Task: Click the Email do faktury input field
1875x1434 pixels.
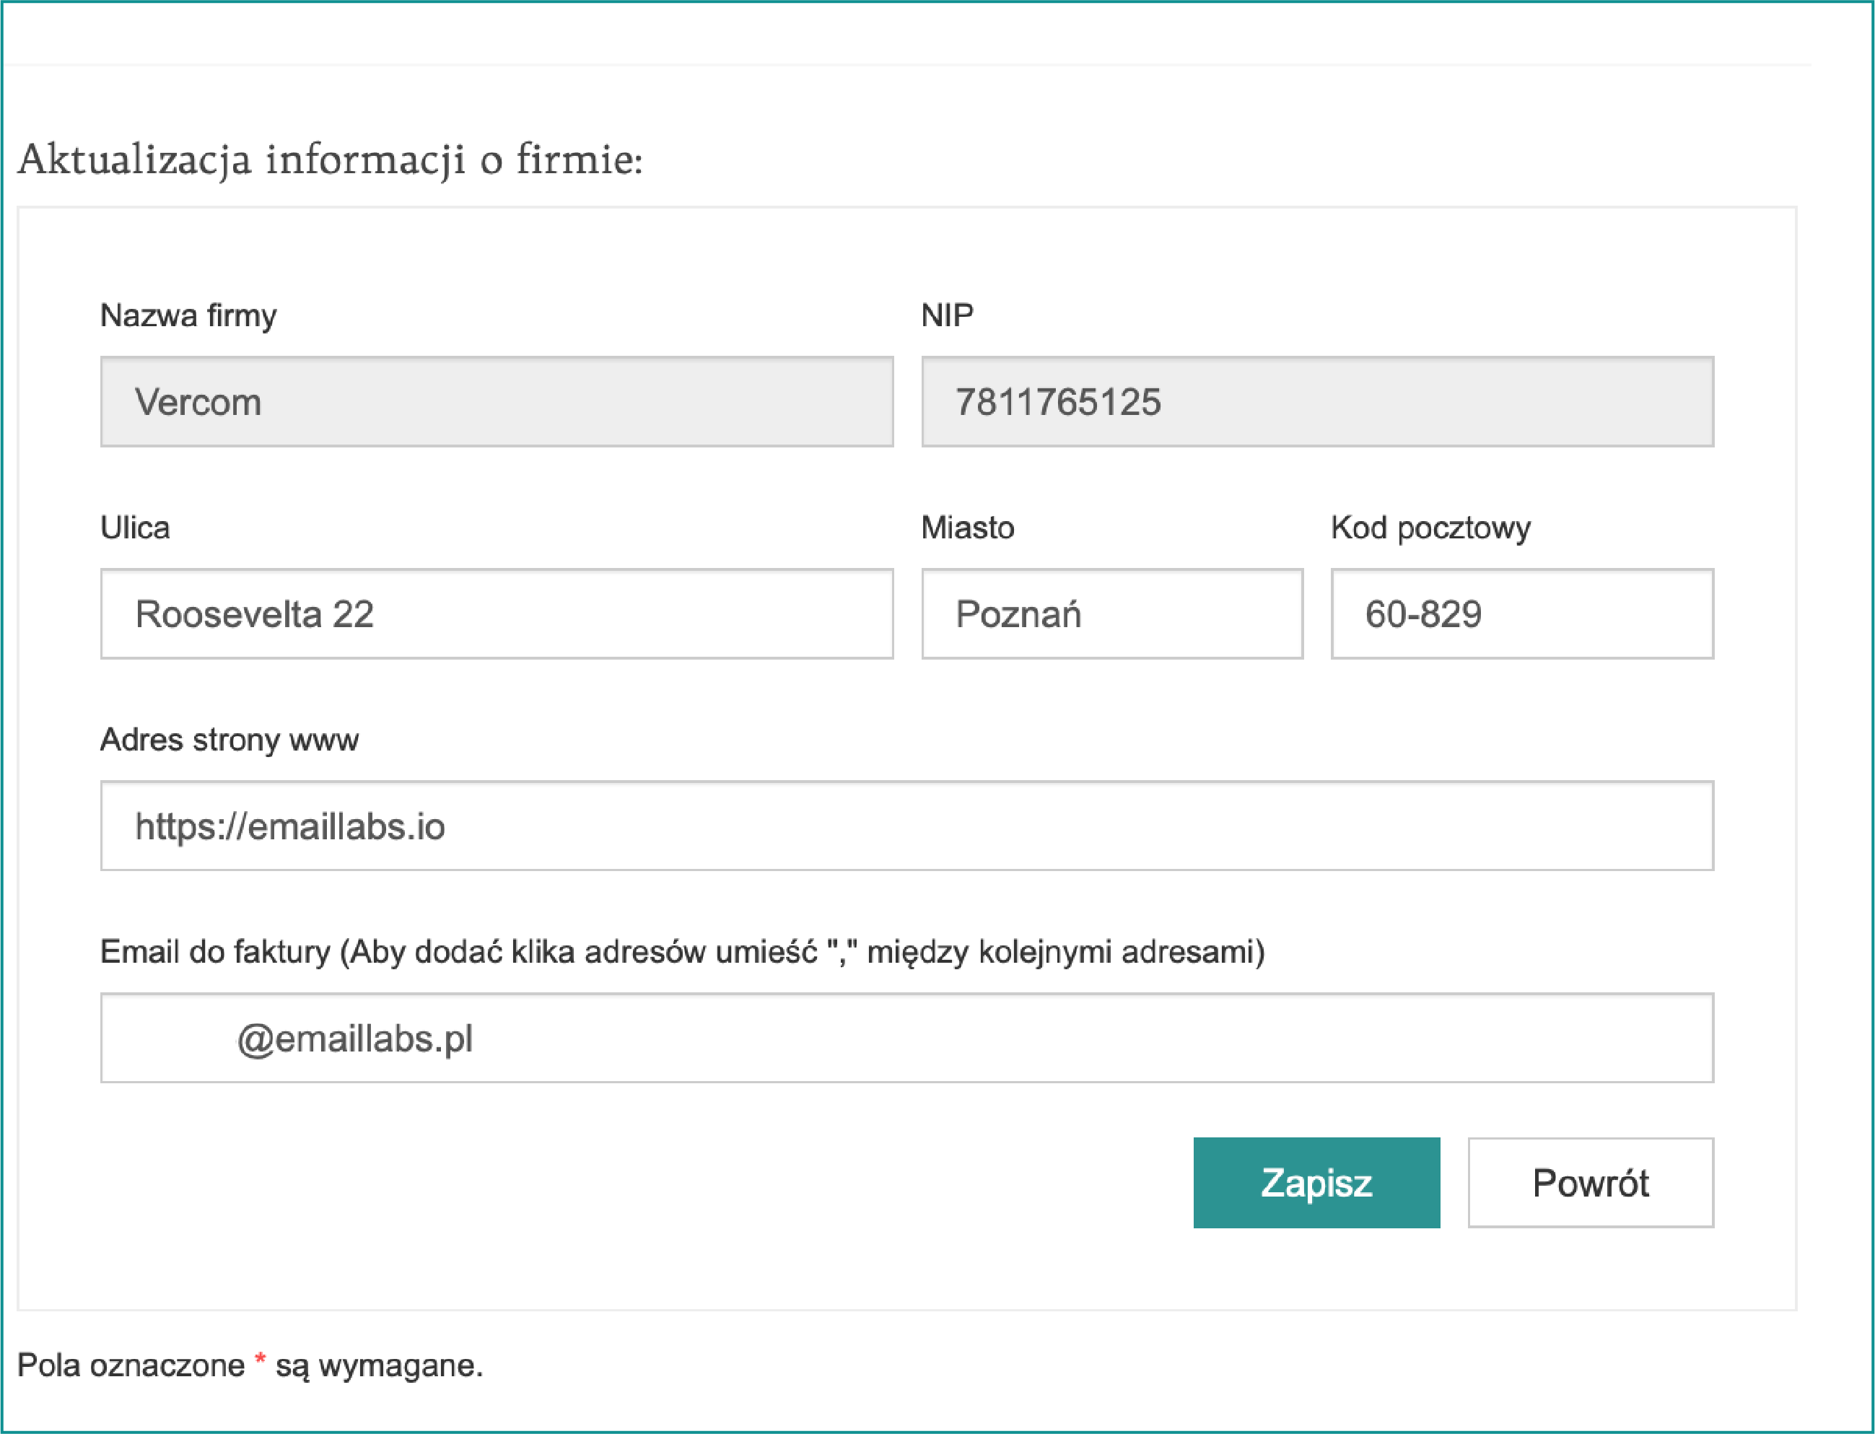Action: [906, 1038]
